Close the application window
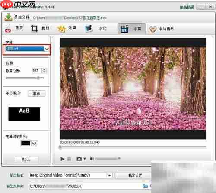Viewport: 216px width, 193px height. point(210,7)
